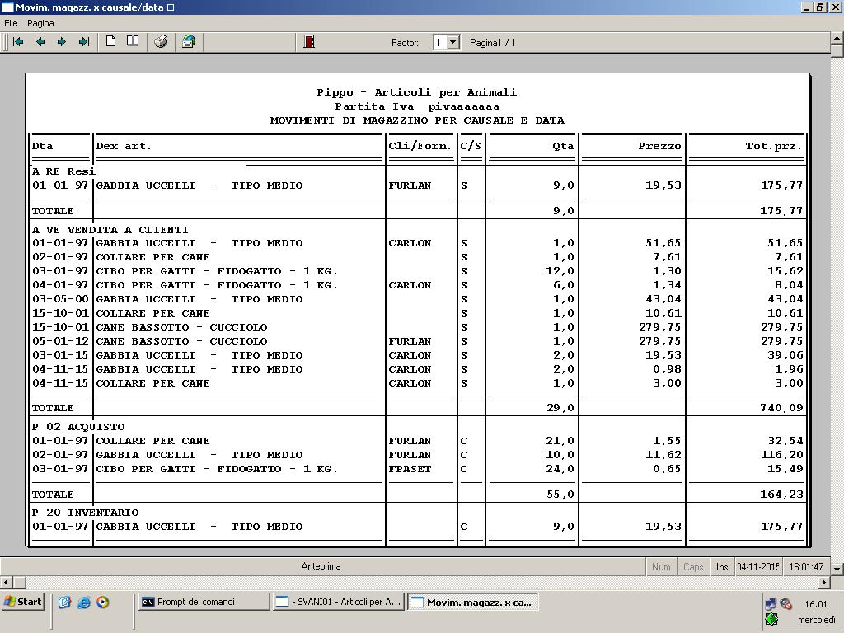This screenshot has width=844, height=633.
Task: Switch to Prompt dei comandi taskbar window
Action: pyautogui.click(x=204, y=602)
